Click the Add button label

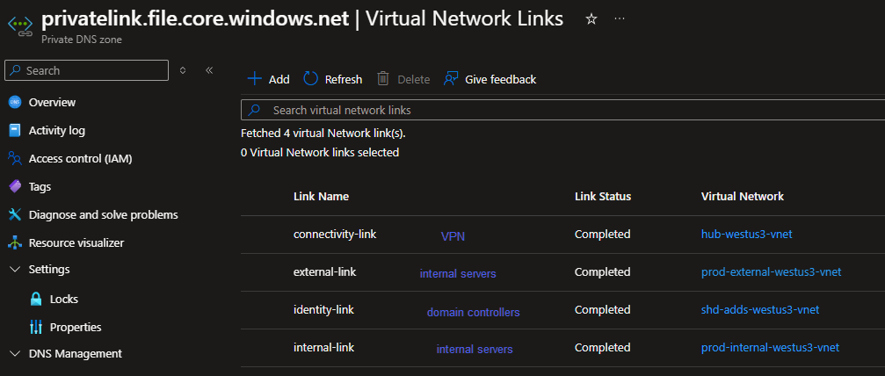(x=279, y=79)
